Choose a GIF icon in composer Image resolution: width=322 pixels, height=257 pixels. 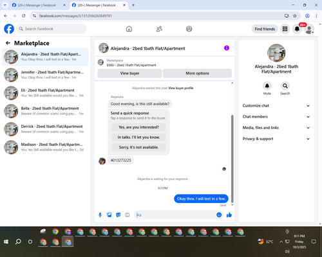(x=128, y=215)
